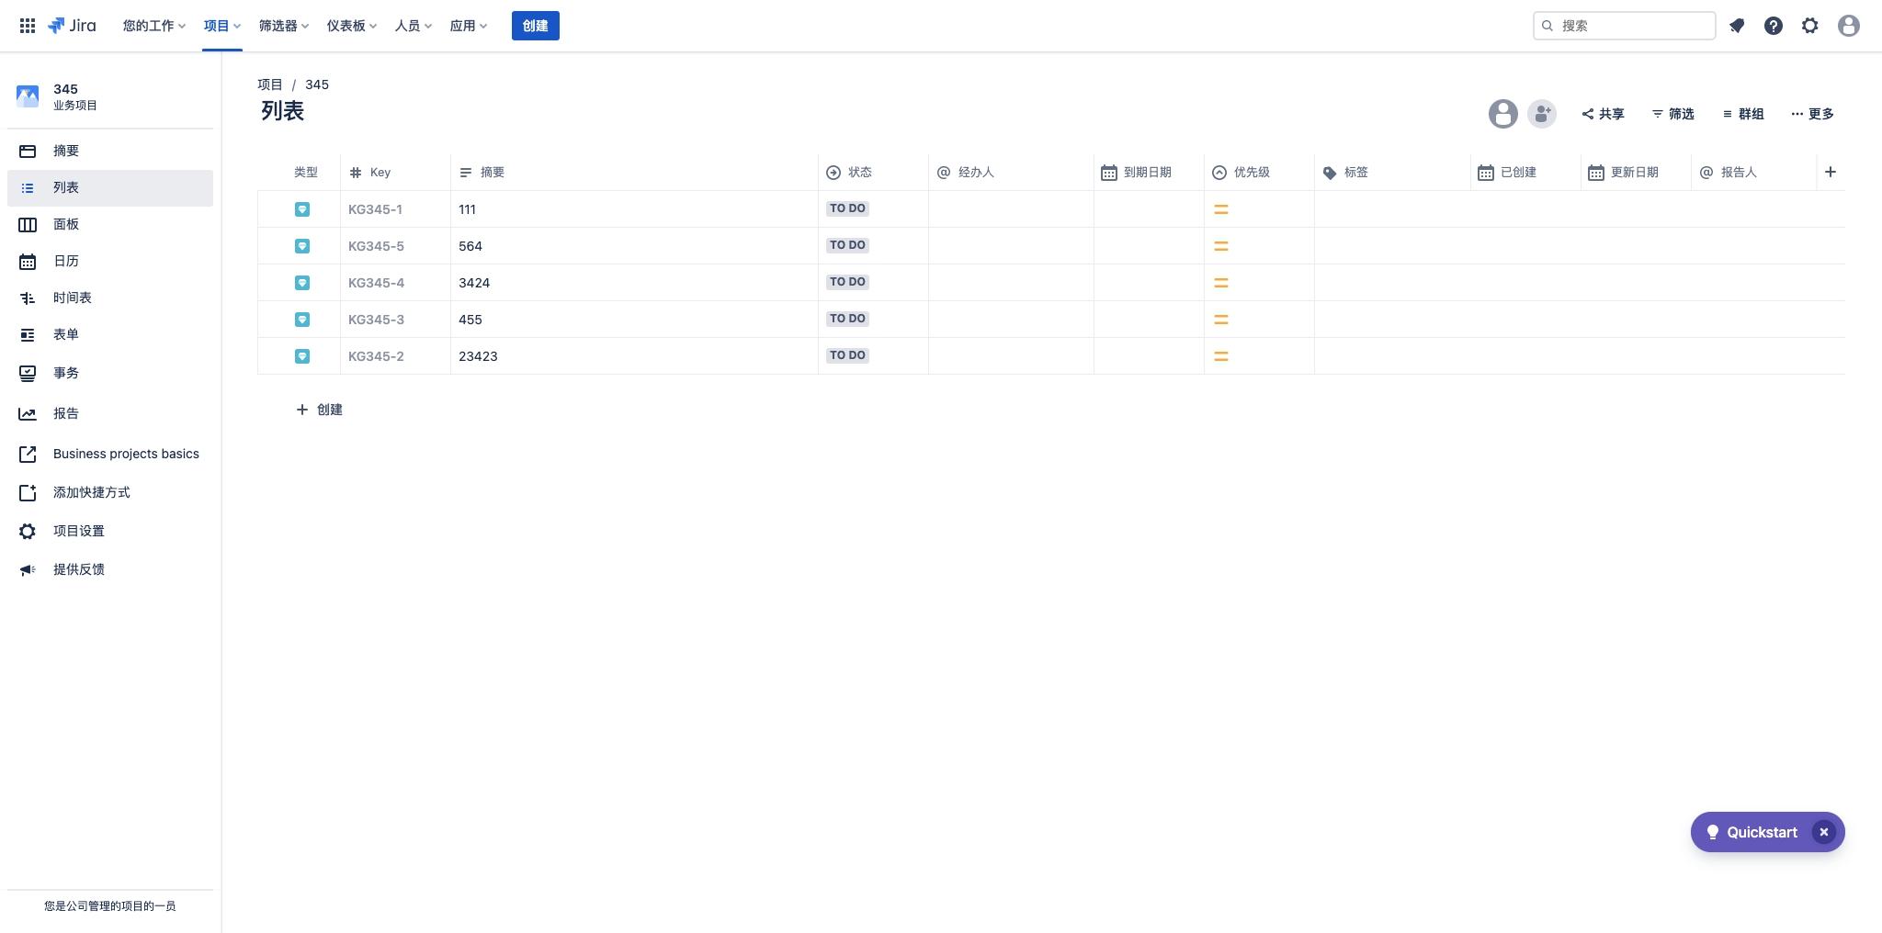Click TO DO status of KG345-1
Viewport: 1882px width, 933px height.
coord(847,208)
